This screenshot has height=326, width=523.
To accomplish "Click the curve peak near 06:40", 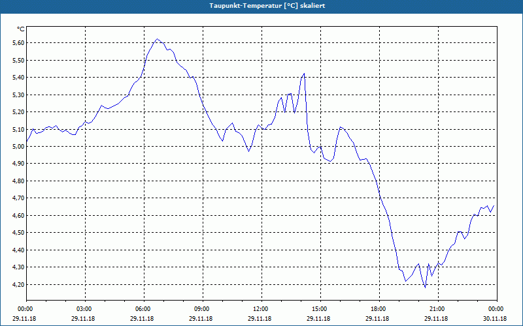I will (157, 39).
